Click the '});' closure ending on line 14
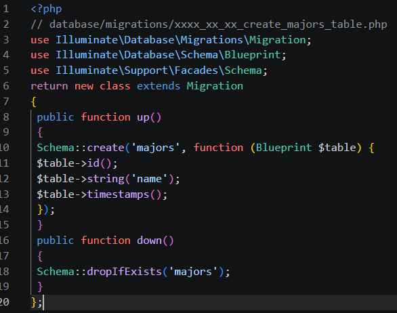 [x=46, y=210]
